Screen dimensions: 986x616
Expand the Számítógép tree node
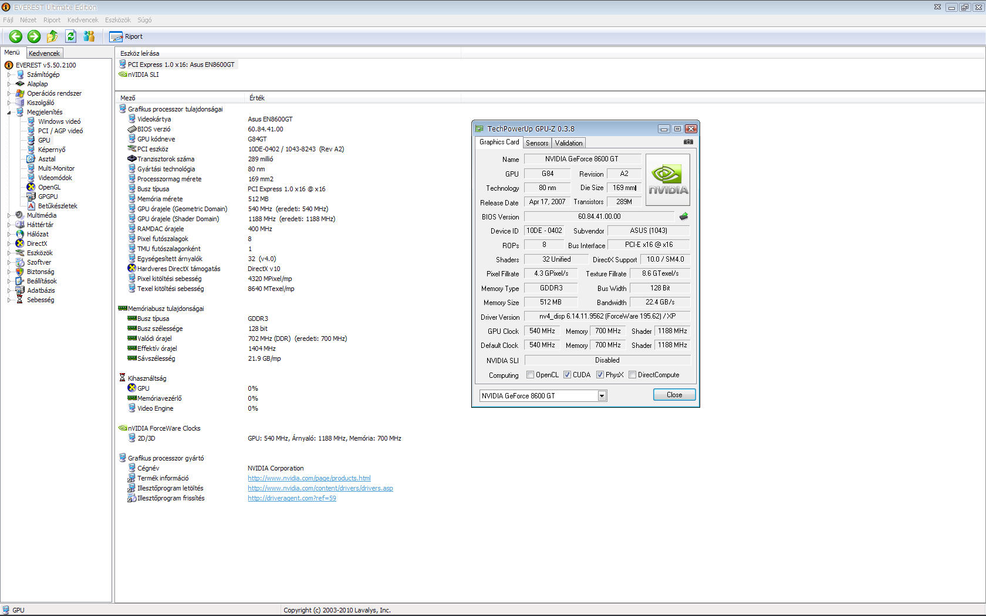[9, 75]
